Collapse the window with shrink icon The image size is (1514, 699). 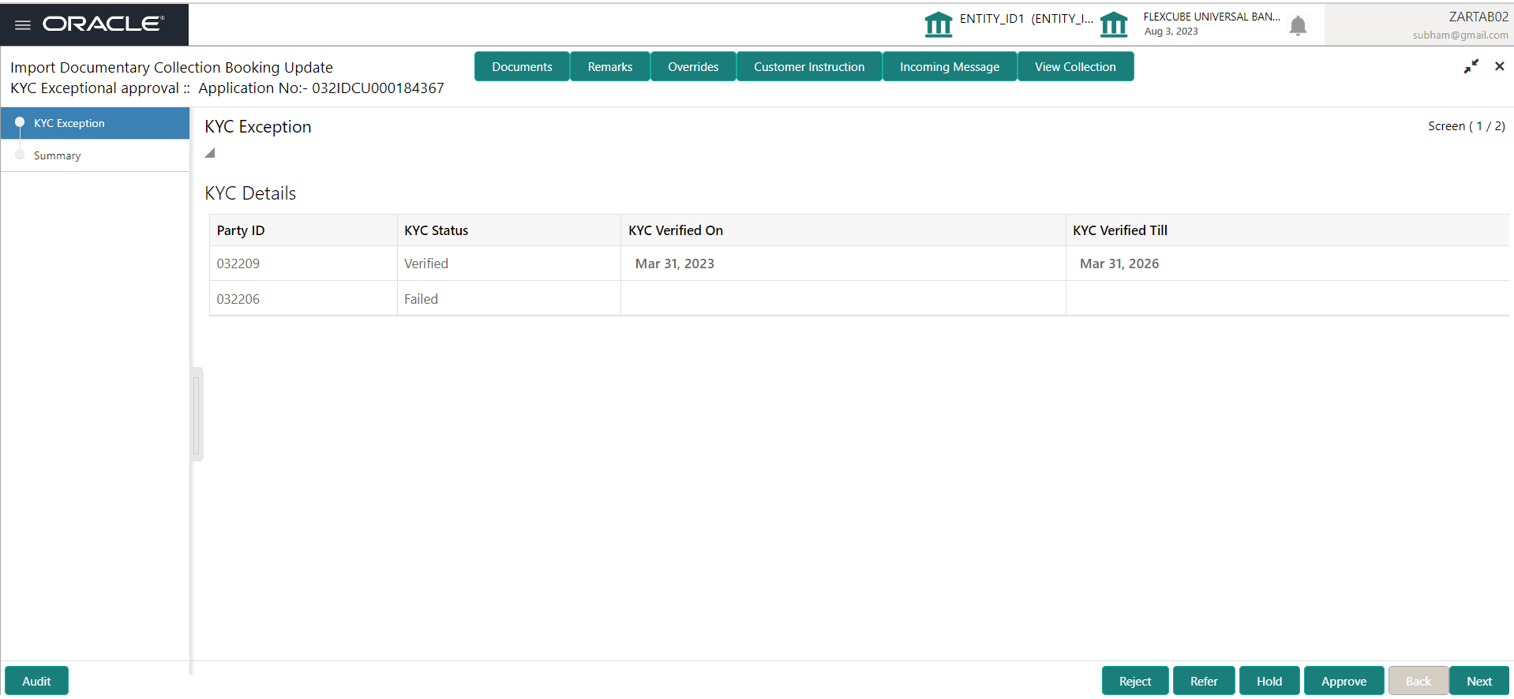point(1471,66)
